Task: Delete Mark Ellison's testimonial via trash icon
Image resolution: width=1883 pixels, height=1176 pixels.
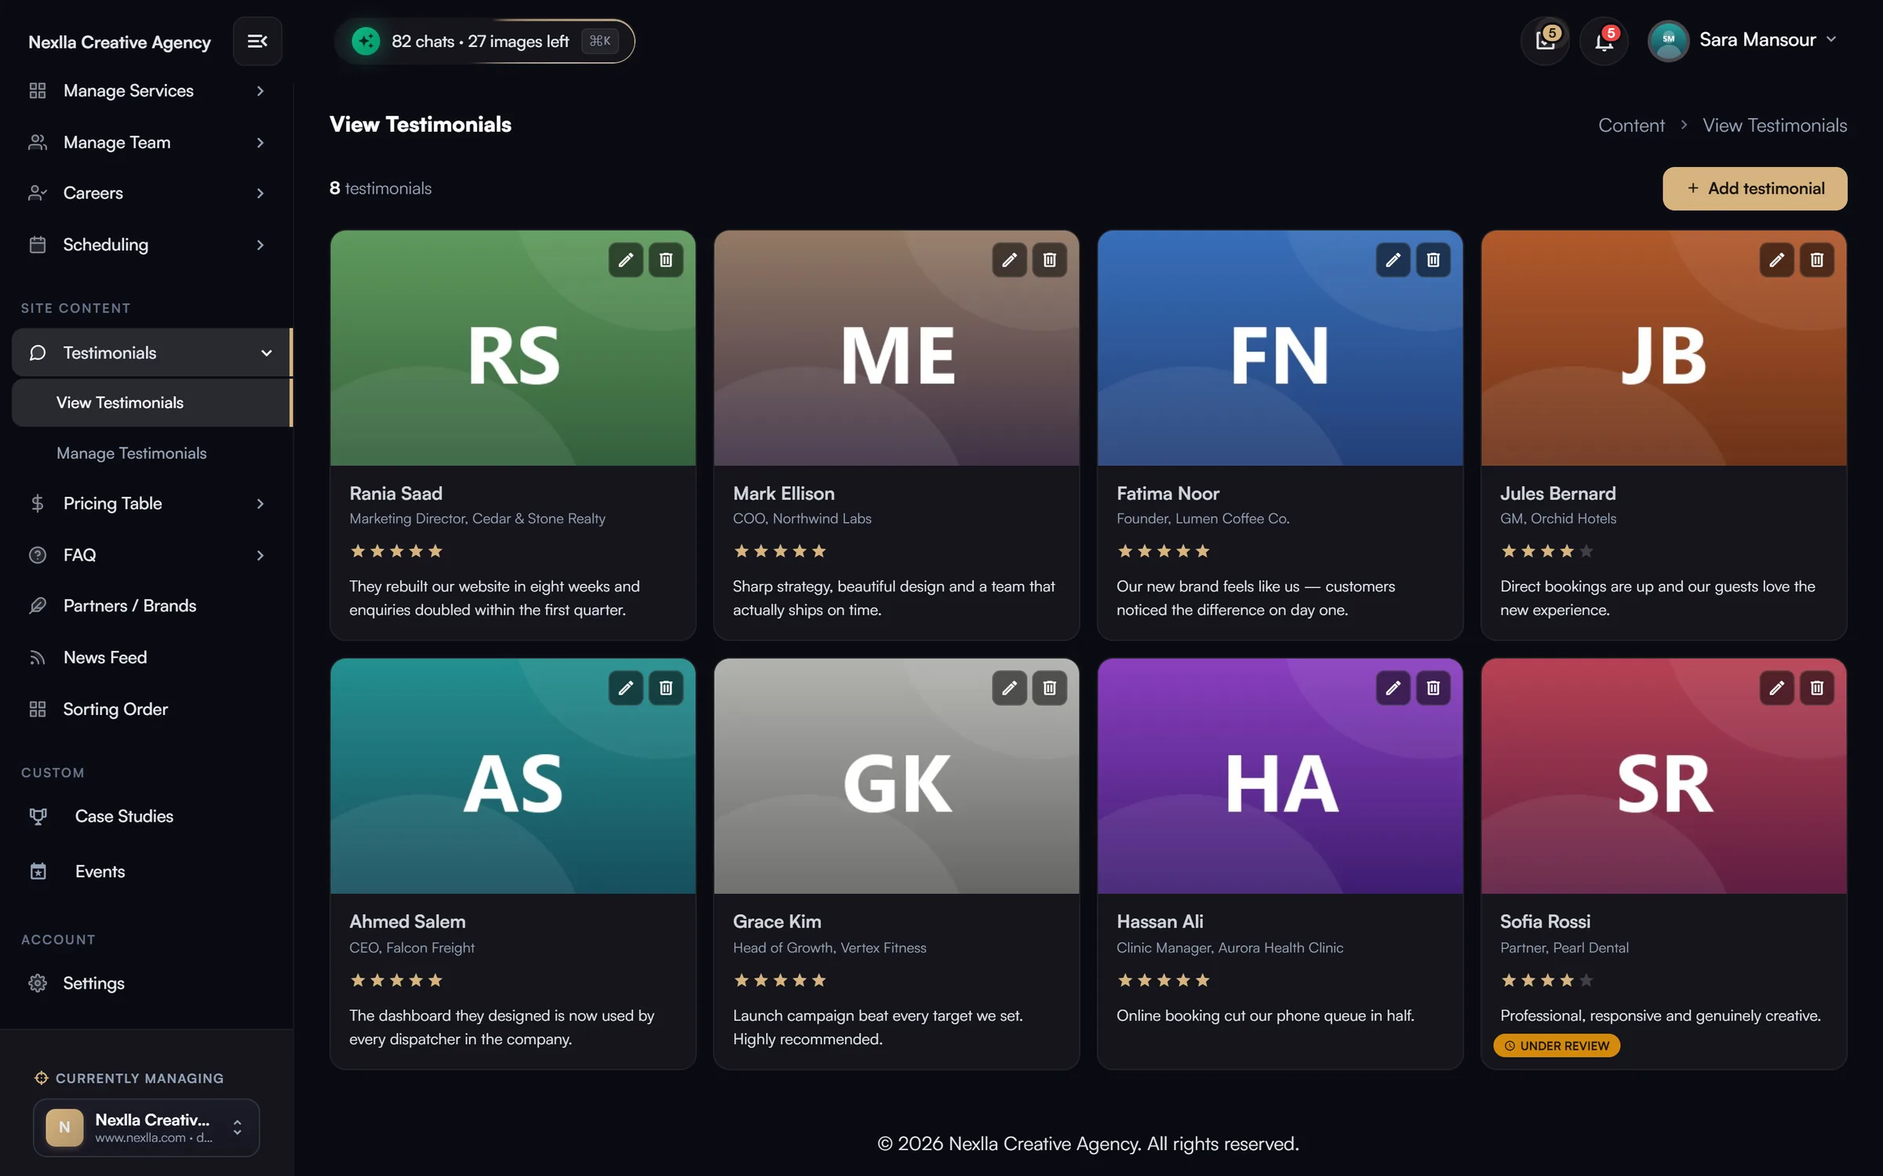Action: coord(1049,260)
